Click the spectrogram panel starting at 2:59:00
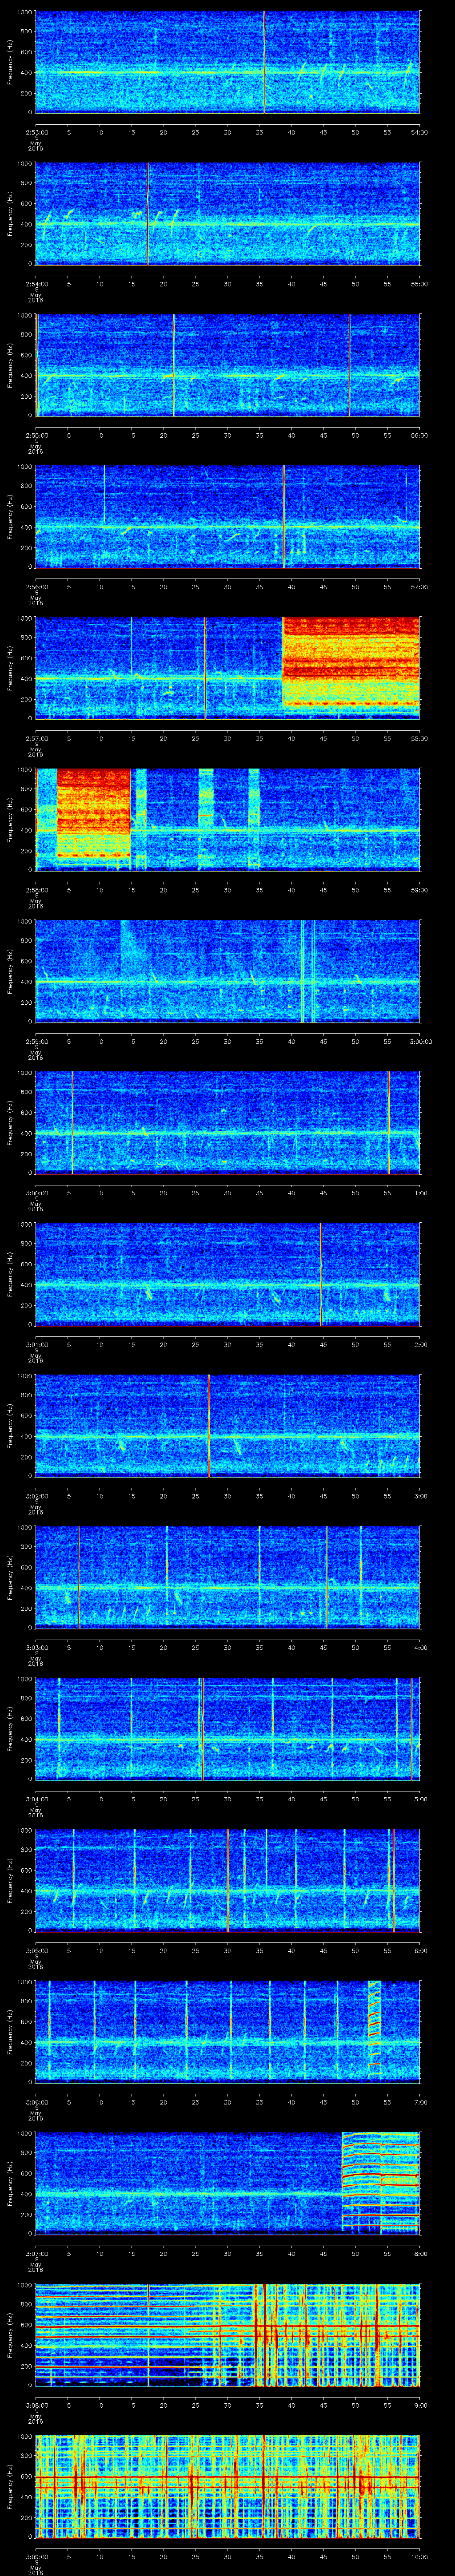This screenshot has width=455, height=2576. point(227,971)
